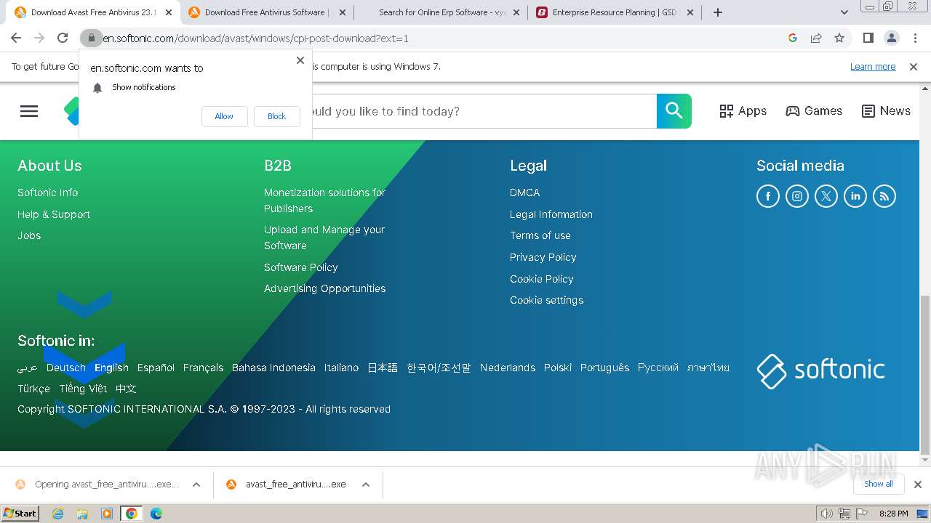Screen dimensions: 931x523
Task: Open the DMCA link
Action: [525, 192]
